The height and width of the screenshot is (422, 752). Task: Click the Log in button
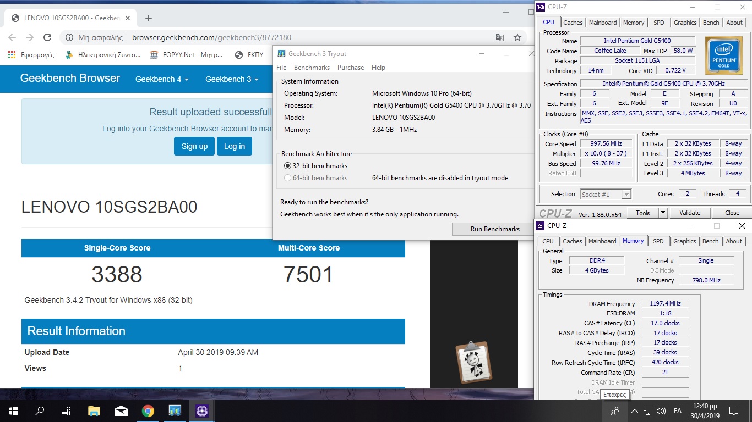[x=235, y=146]
